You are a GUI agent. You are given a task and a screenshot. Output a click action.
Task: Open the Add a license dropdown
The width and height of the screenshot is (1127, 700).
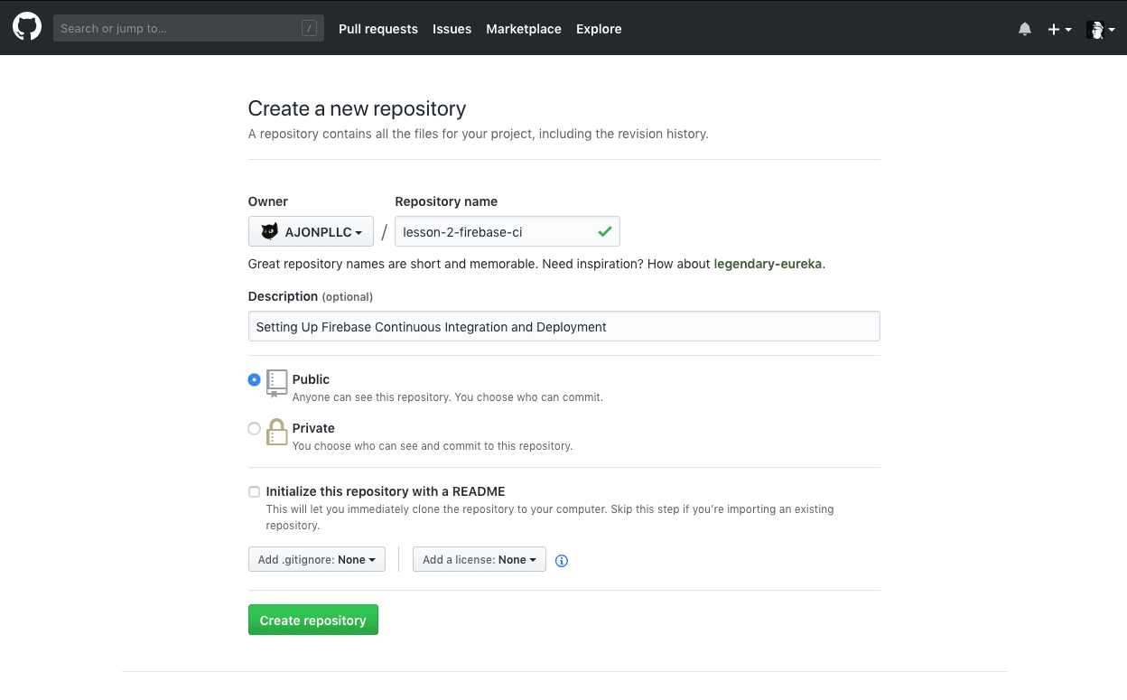480,560
